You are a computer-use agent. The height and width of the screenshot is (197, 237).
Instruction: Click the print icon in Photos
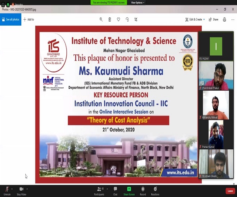coord(224,19)
